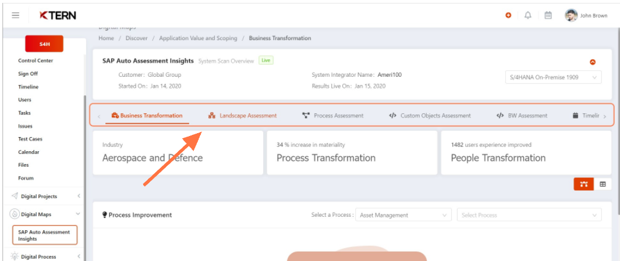Click the KTERN logo
The height and width of the screenshot is (261, 620).
[58, 15]
